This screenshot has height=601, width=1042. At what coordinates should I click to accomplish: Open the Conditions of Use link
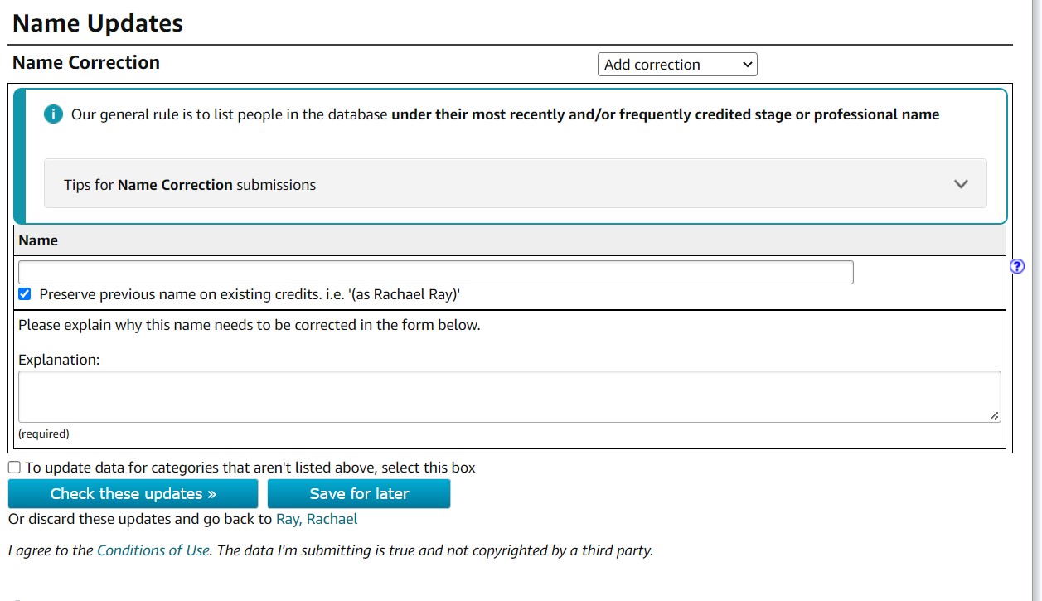[x=153, y=550]
